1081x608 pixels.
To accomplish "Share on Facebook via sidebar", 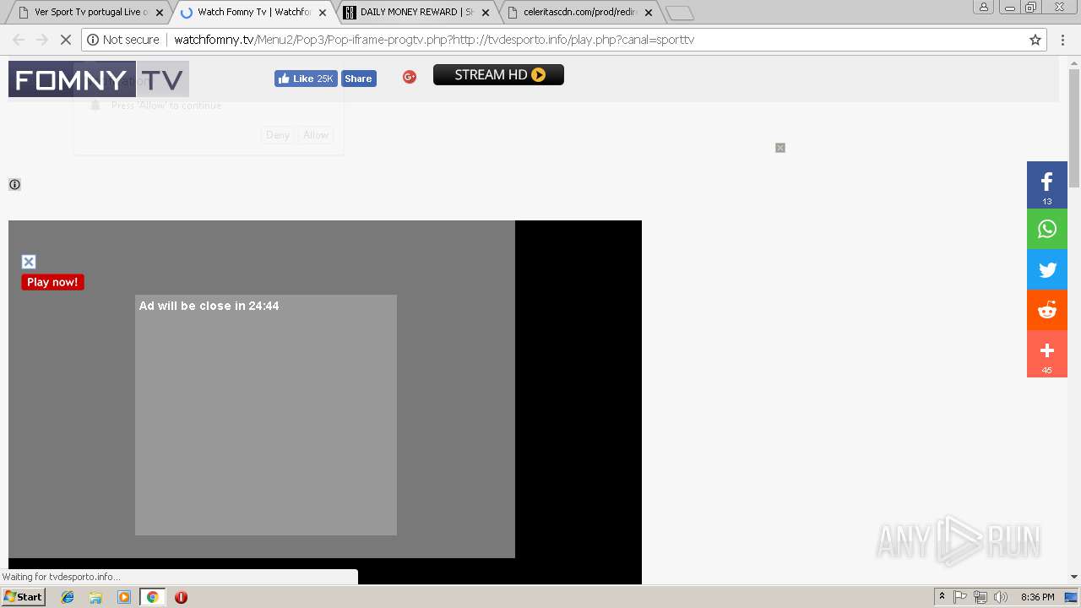I will [1047, 185].
